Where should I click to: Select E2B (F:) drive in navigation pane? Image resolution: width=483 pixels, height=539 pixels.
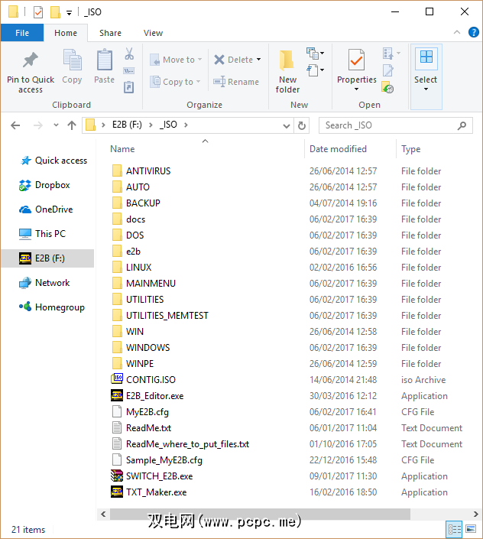(47, 258)
